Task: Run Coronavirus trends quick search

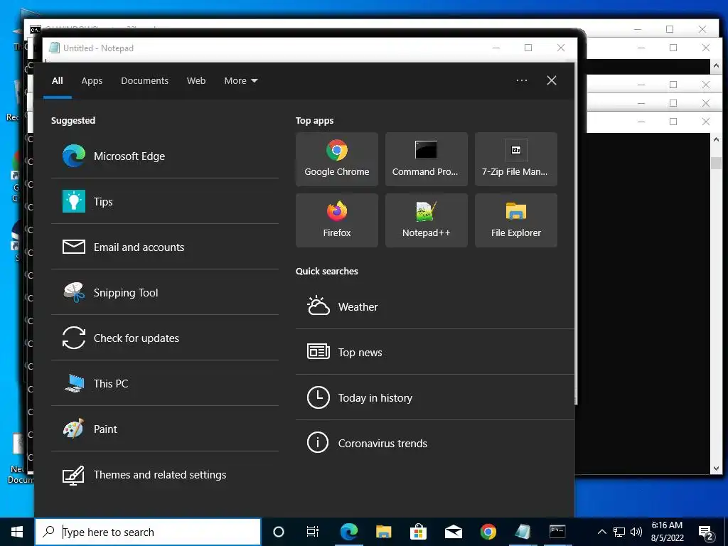Action: coord(435,443)
